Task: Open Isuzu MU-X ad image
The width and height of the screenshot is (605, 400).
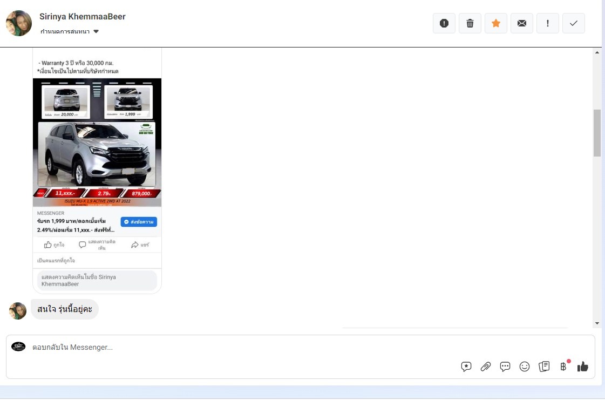Action: click(97, 142)
